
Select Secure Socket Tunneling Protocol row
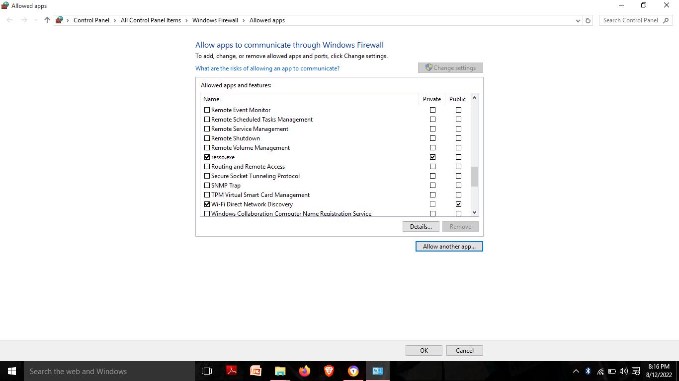[x=335, y=176]
